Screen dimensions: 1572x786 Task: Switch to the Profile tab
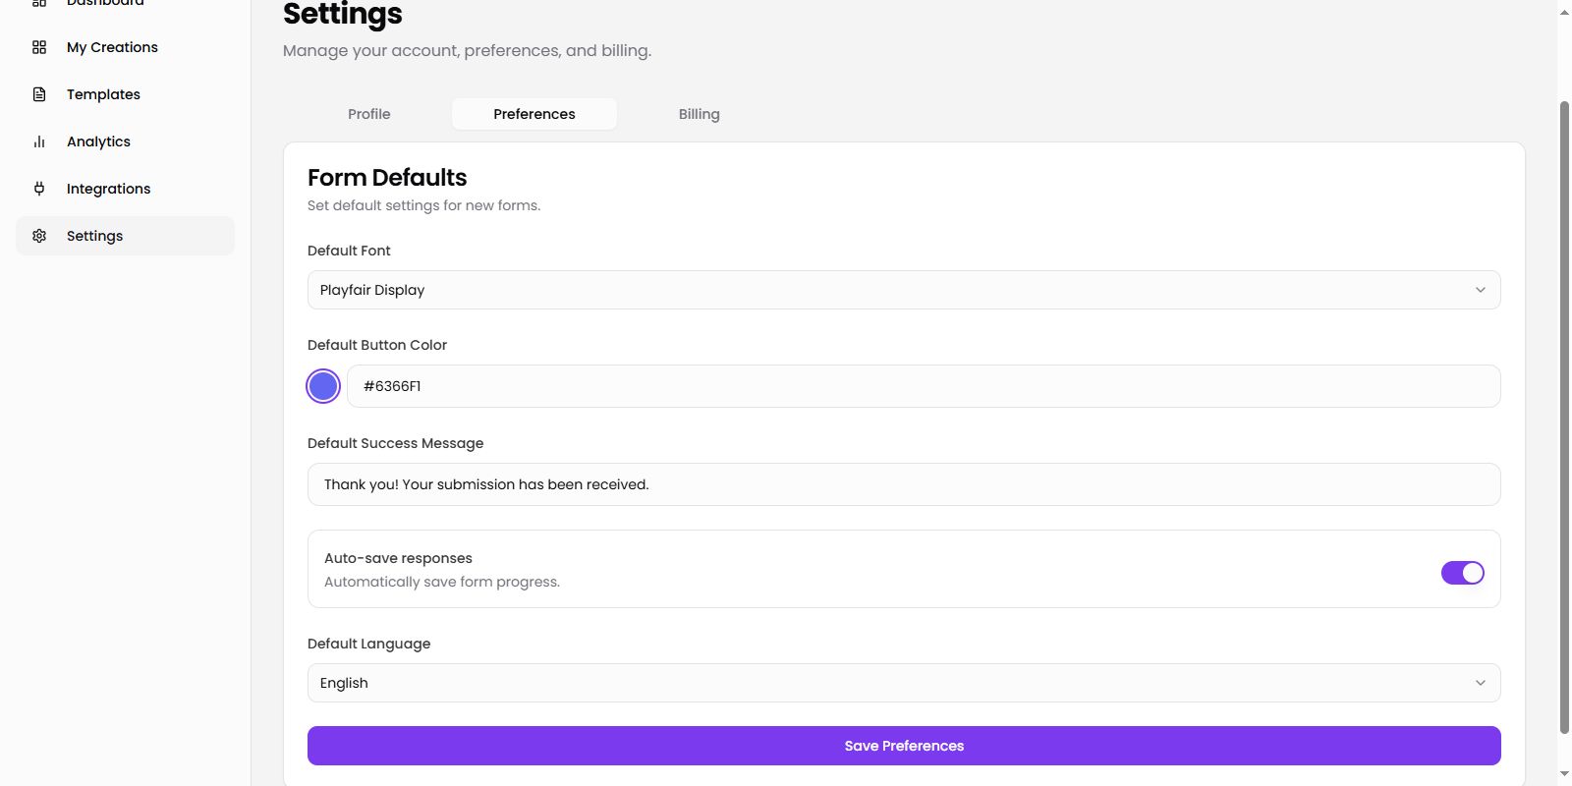[369, 114]
